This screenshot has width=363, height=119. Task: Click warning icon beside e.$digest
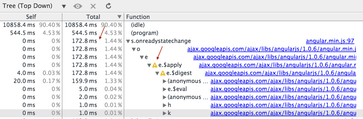[163, 73]
